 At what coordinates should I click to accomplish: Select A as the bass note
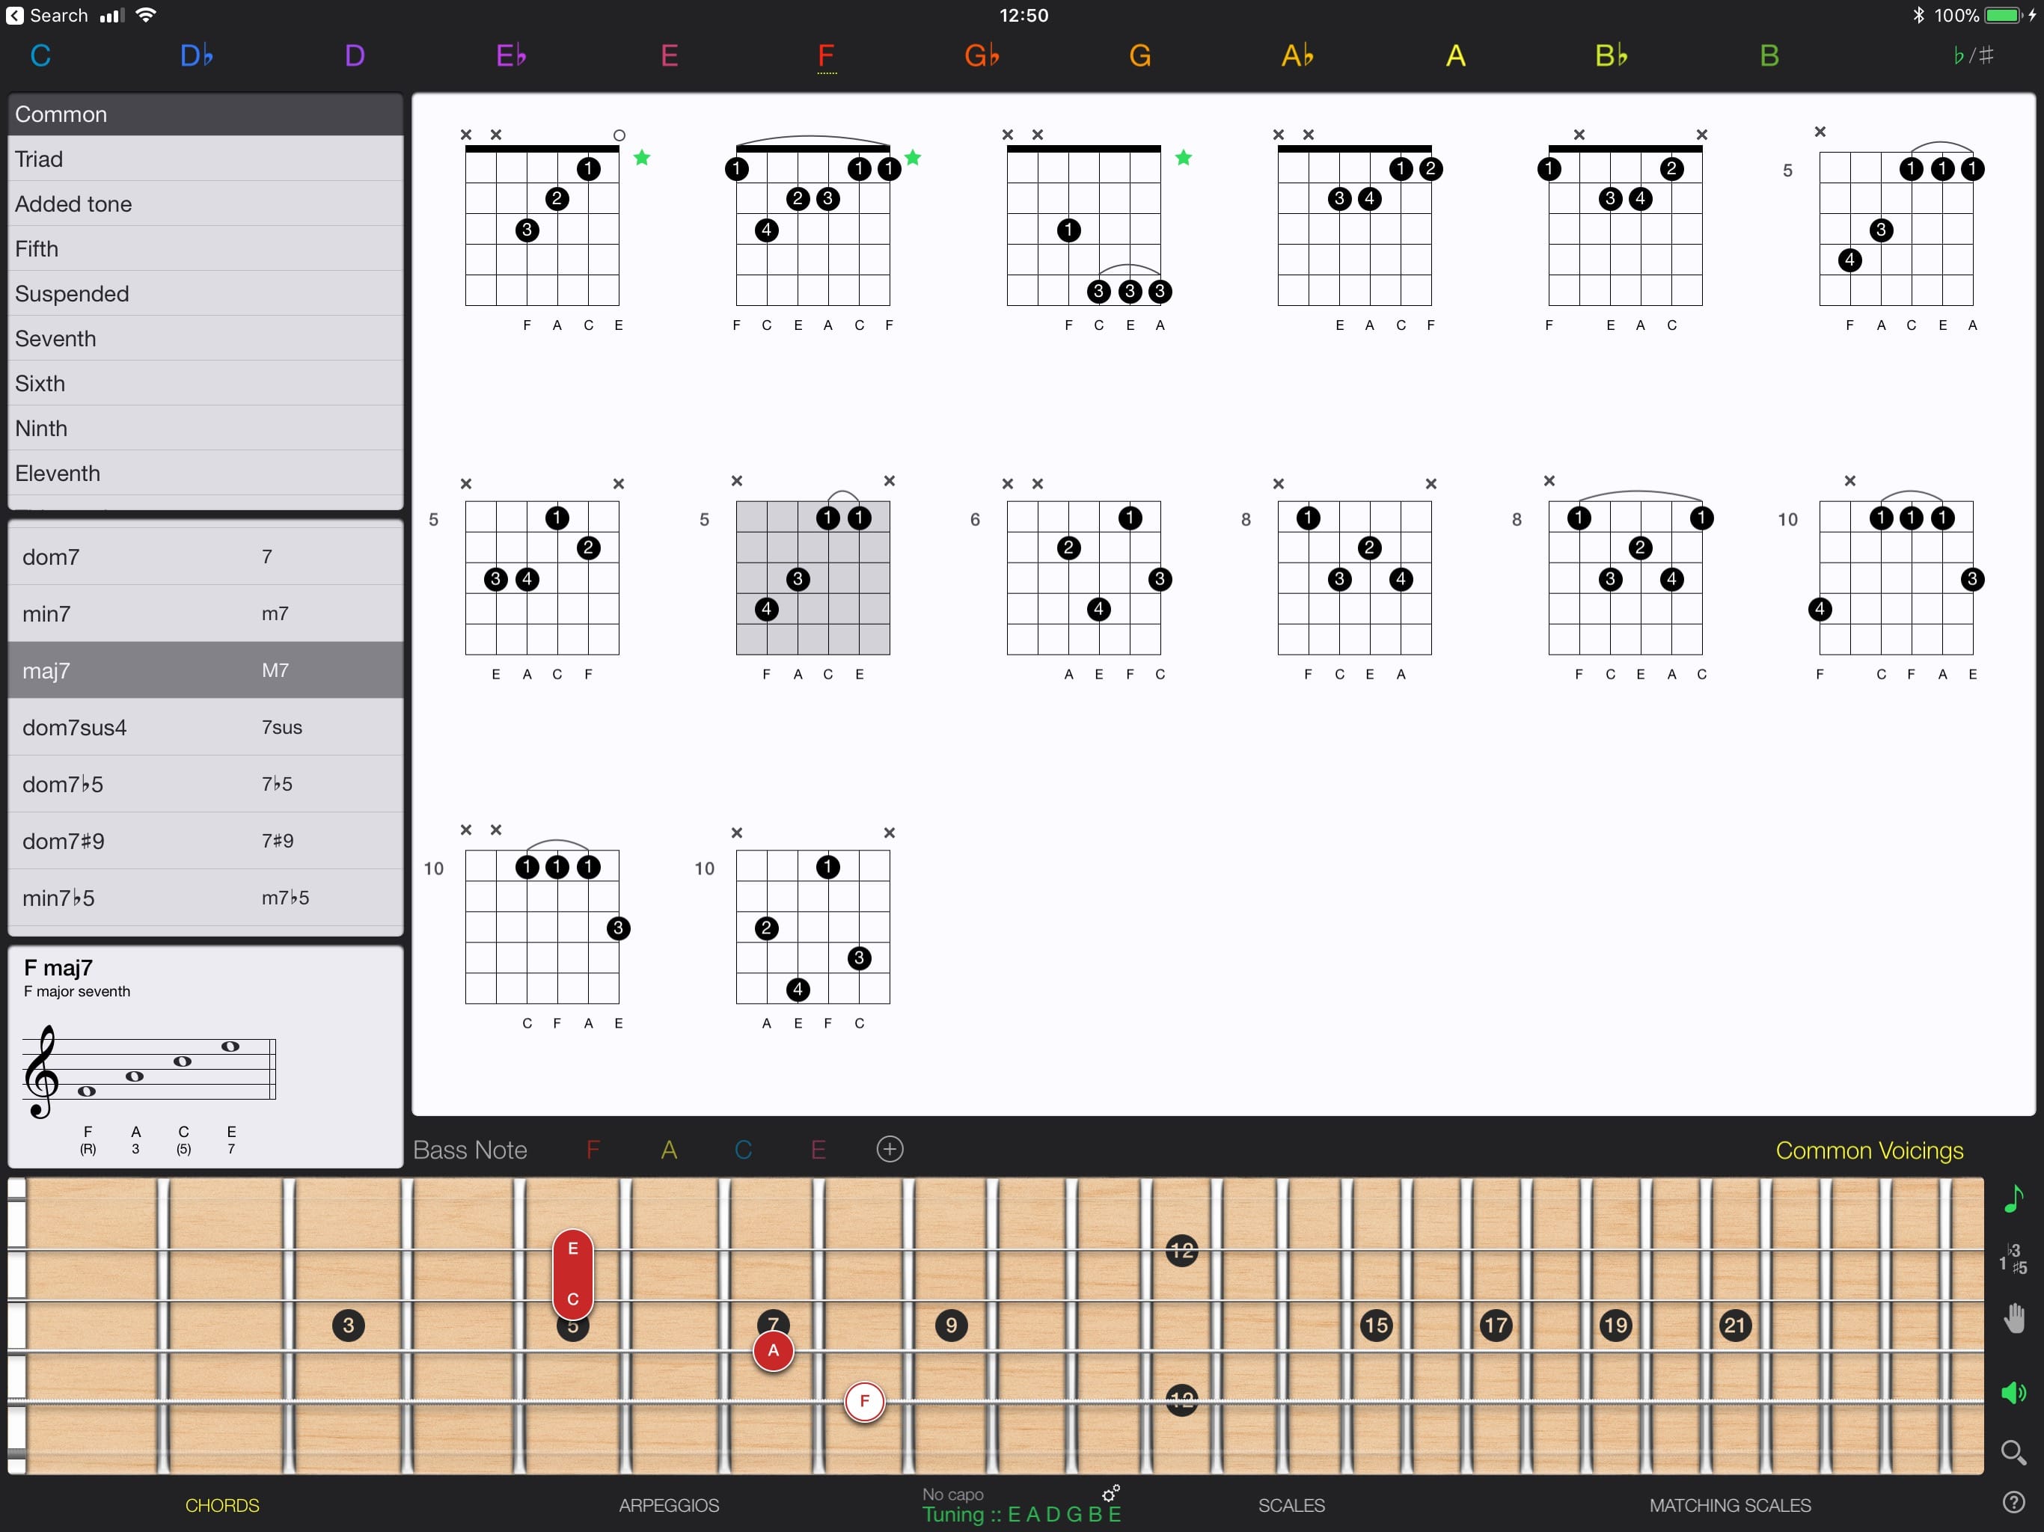pos(669,1150)
